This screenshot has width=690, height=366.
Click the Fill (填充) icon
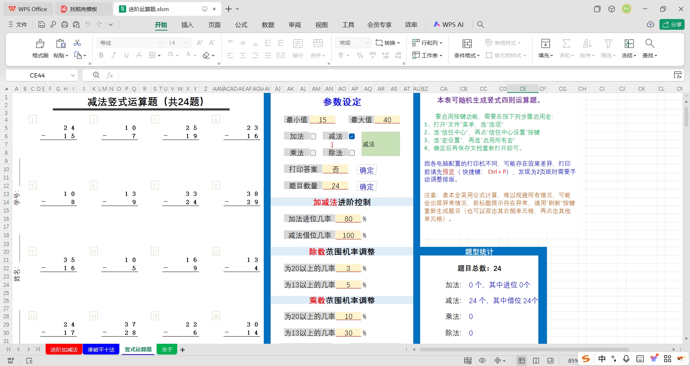pos(546,44)
